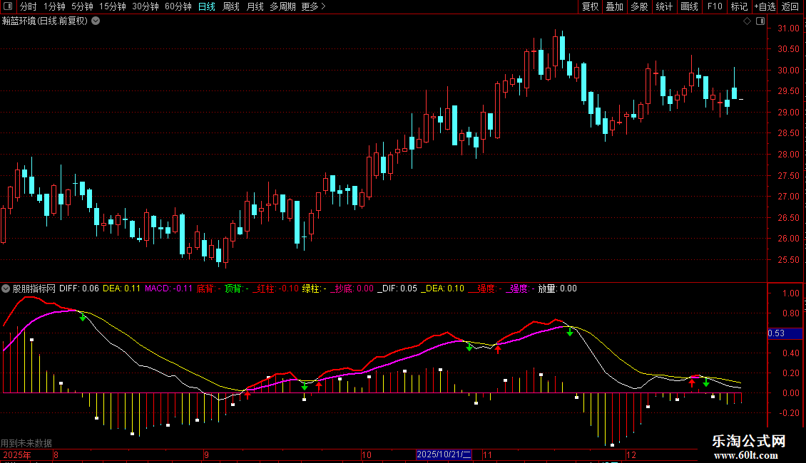Click the _抄底: 0.00 value
Image resolution: width=806 pixels, height=463 pixels.
pyautogui.click(x=352, y=289)
